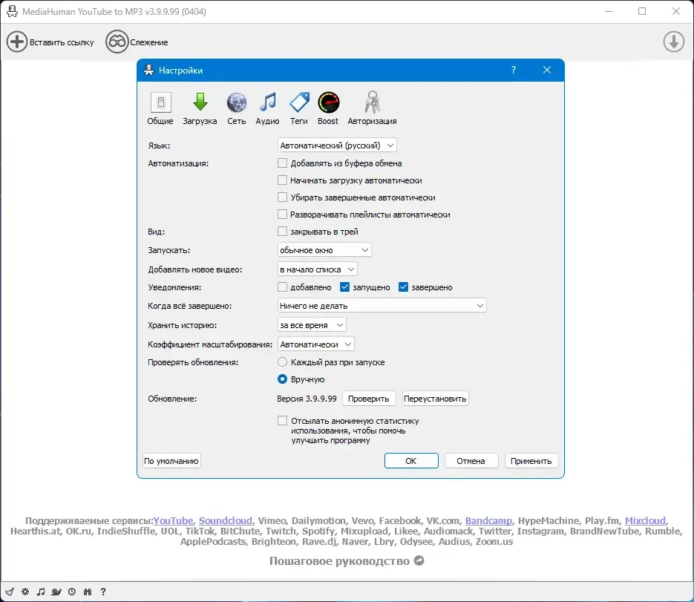This screenshot has height=602, width=694.
Task: Switch to Сеть globe icon tab
Action: click(x=236, y=108)
